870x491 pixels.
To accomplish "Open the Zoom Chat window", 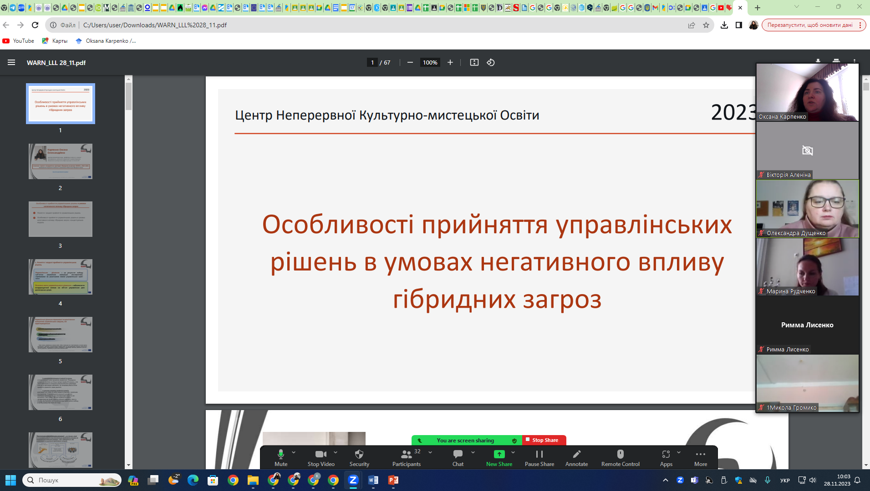I will click(x=458, y=457).
